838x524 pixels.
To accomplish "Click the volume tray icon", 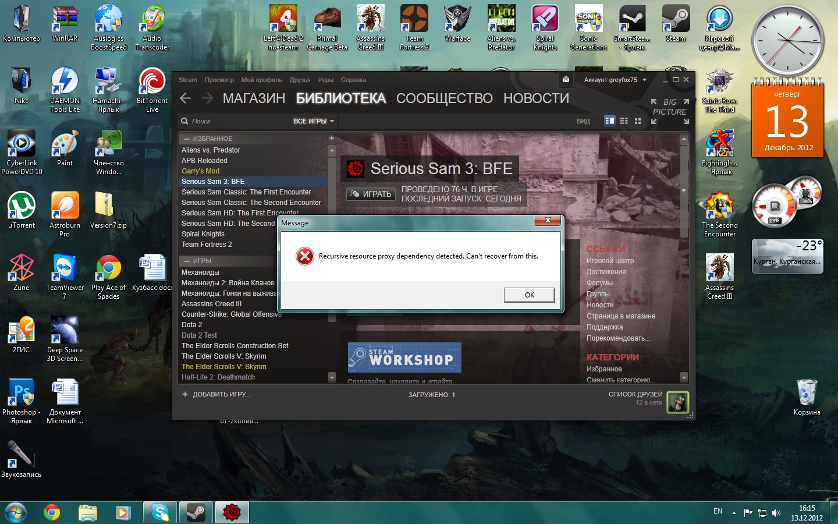I will (x=776, y=513).
